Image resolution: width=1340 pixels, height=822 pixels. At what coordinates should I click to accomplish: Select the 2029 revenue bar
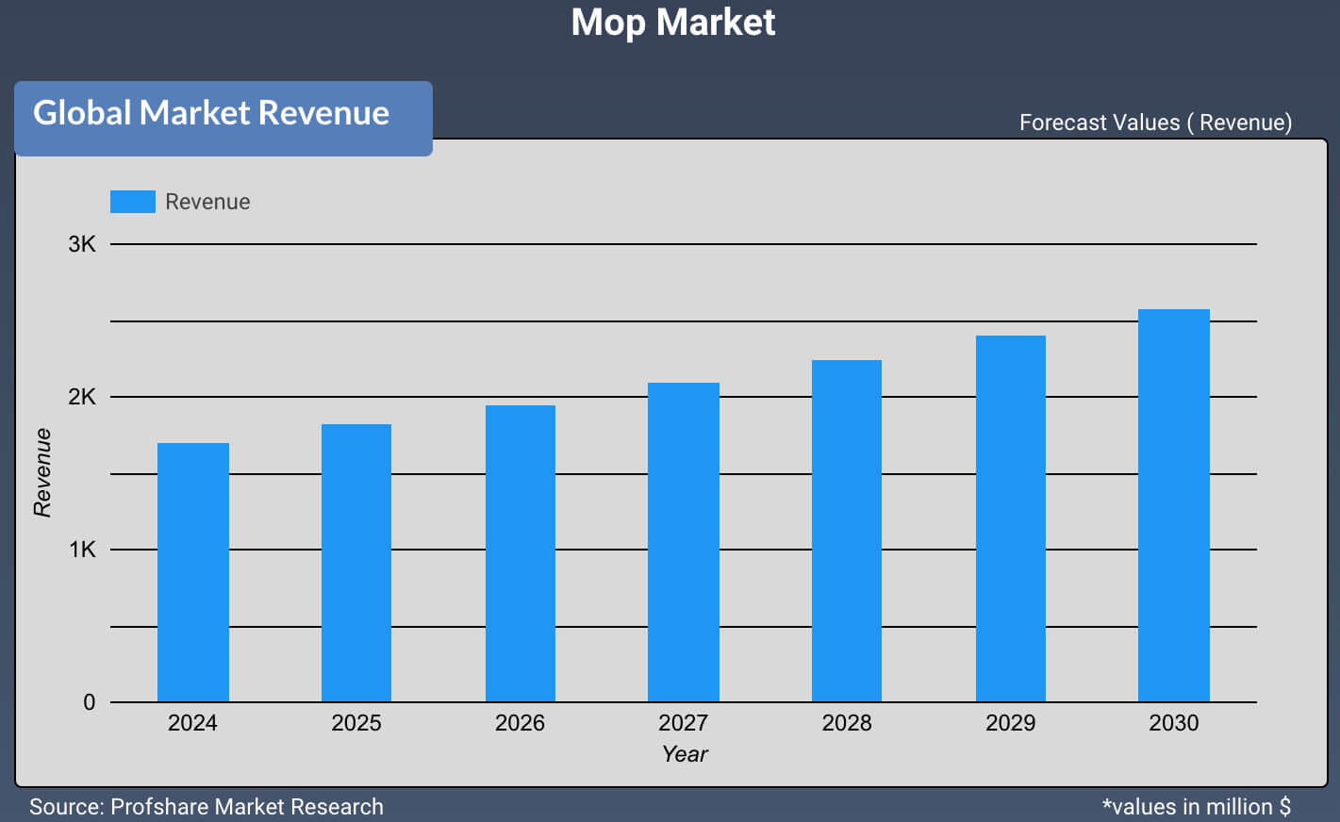click(1011, 518)
